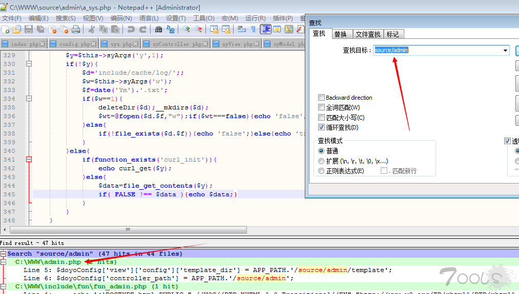519x294 pixels.
Task: Open the 编码(N) menu
Action: coord(121,18)
